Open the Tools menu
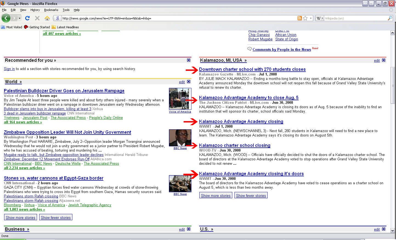Image resolution: width=396 pixels, height=240 pixels. pos(66,10)
